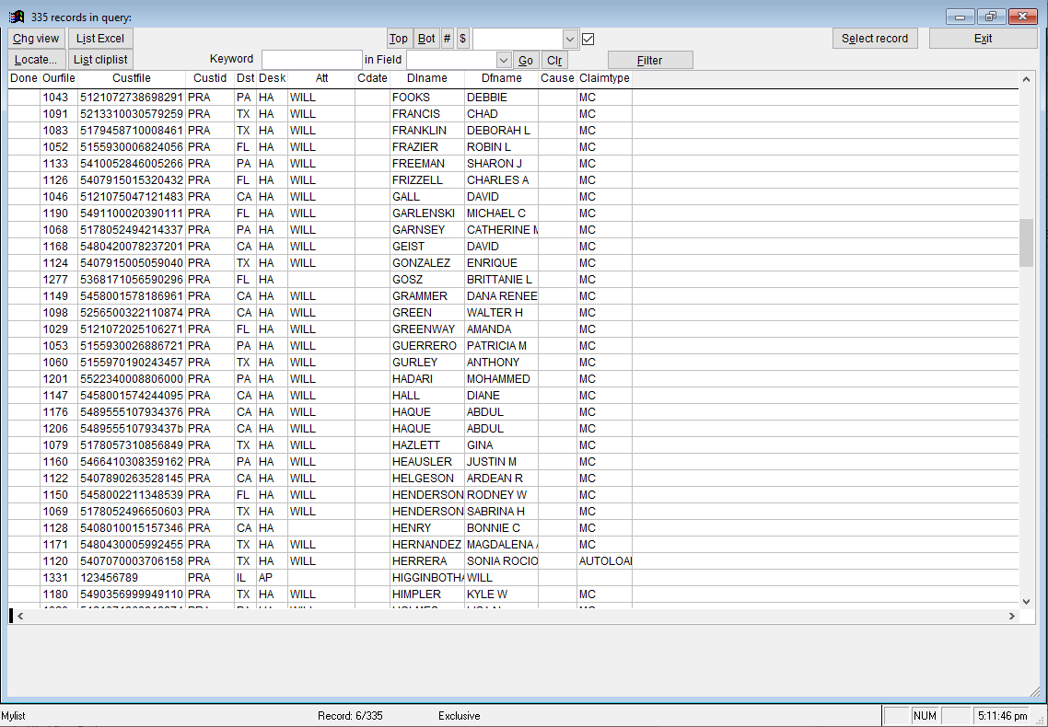
Task: Toggle the checkbox next to top dropdown
Action: pyautogui.click(x=588, y=39)
